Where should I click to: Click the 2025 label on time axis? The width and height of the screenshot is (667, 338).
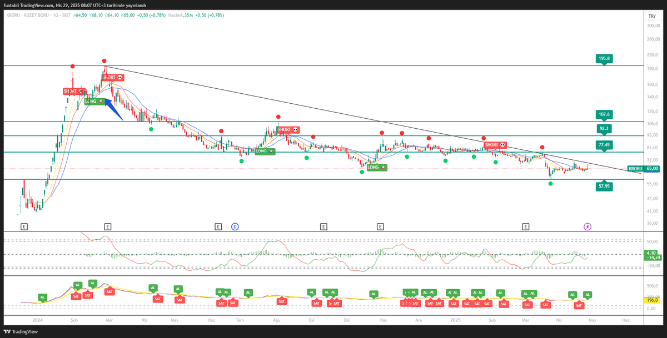[x=456, y=320]
